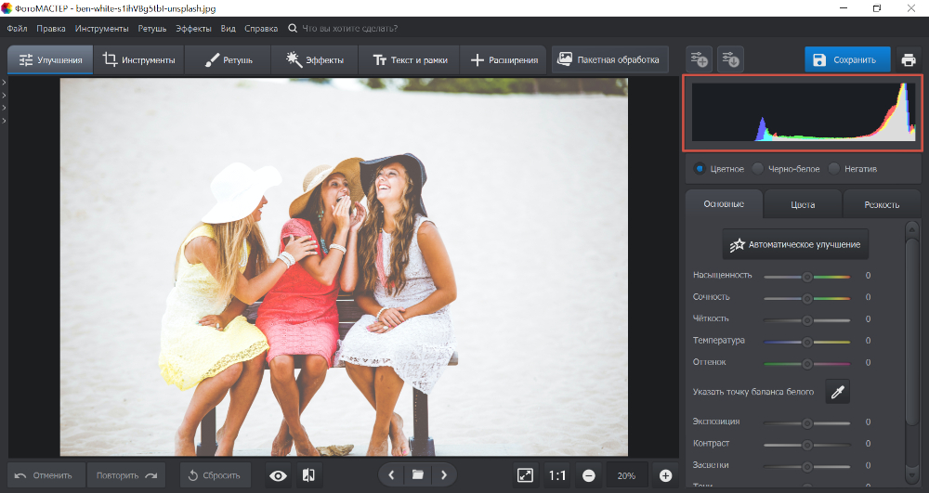Select the Черно-белое radio option
Viewport: 929px width, 493px height.
758,169
